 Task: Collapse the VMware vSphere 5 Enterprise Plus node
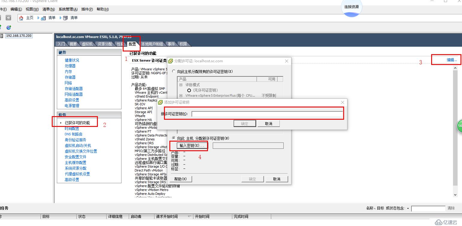coord(181,95)
